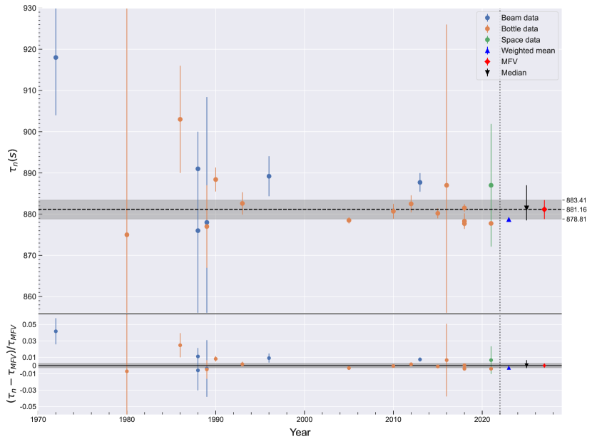Click the '0.03' residual axis tick label
Image resolution: width=592 pixels, height=444 pixels.
click(30, 341)
